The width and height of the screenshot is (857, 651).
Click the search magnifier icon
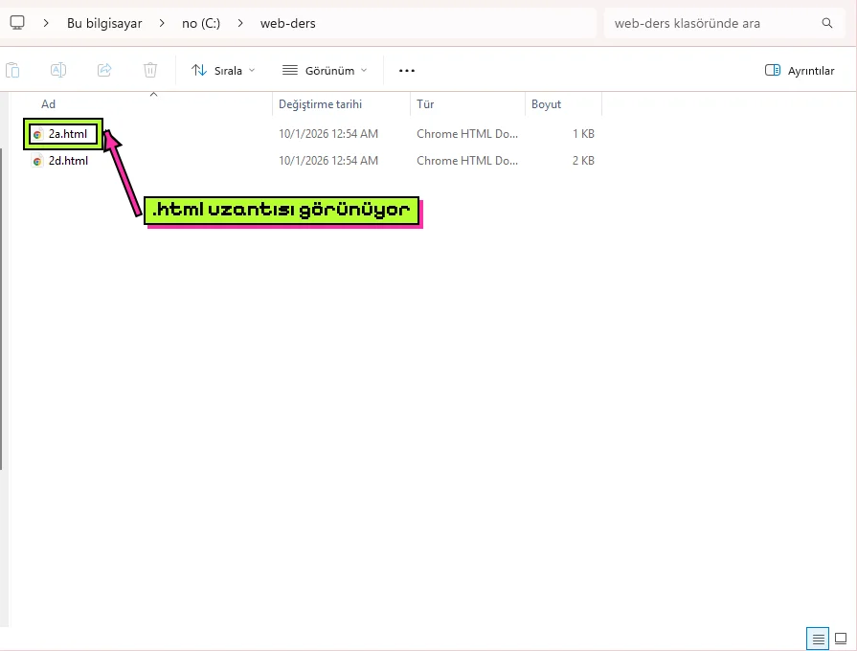point(827,23)
